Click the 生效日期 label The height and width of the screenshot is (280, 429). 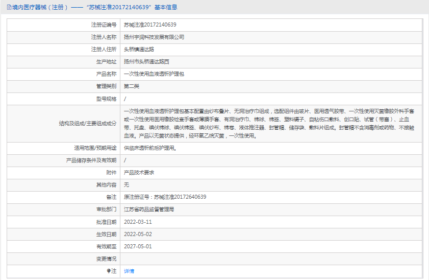pos(106,234)
